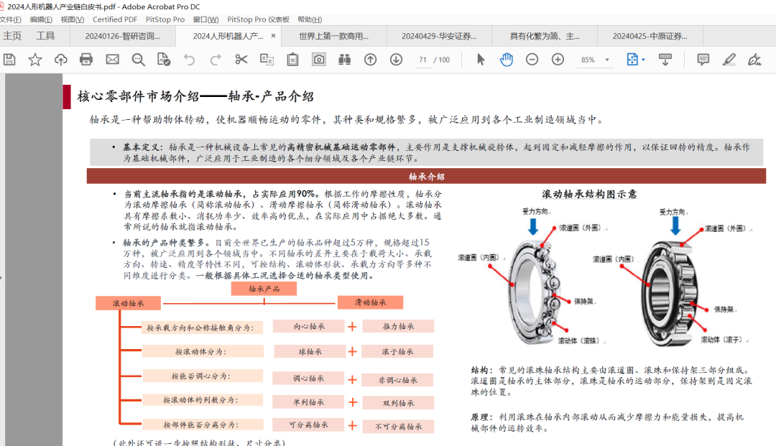Click the cloud upload icon
This screenshot has width=776, height=446.
tap(61, 60)
